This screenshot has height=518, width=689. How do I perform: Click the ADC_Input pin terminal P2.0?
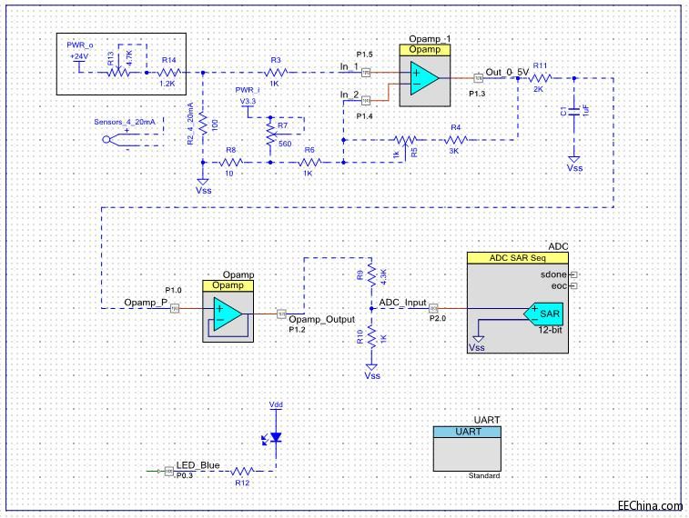coord(434,307)
